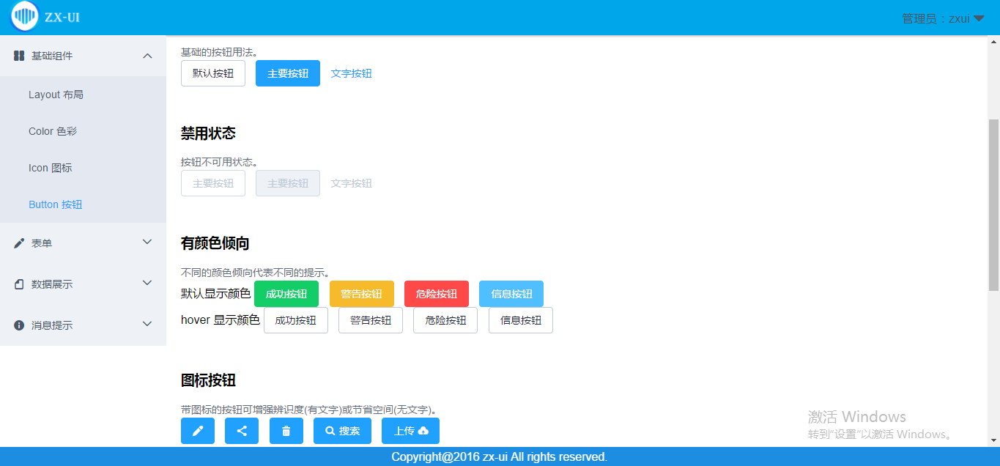The width and height of the screenshot is (1000, 466).
Task: Click the search button with magnifier icon
Action: click(342, 431)
